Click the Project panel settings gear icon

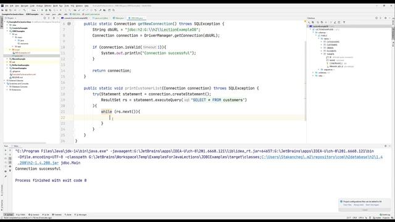(54, 18)
